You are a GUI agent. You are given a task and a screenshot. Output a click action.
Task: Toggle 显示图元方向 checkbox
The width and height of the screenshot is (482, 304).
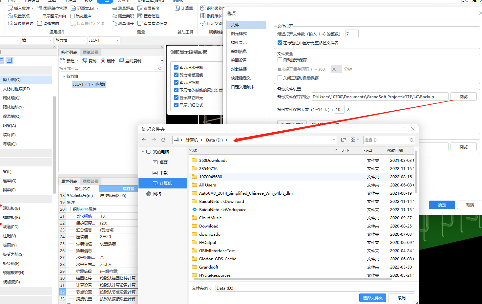39,16
